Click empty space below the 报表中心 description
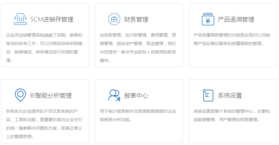279x145 pixels. pos(139,133)
